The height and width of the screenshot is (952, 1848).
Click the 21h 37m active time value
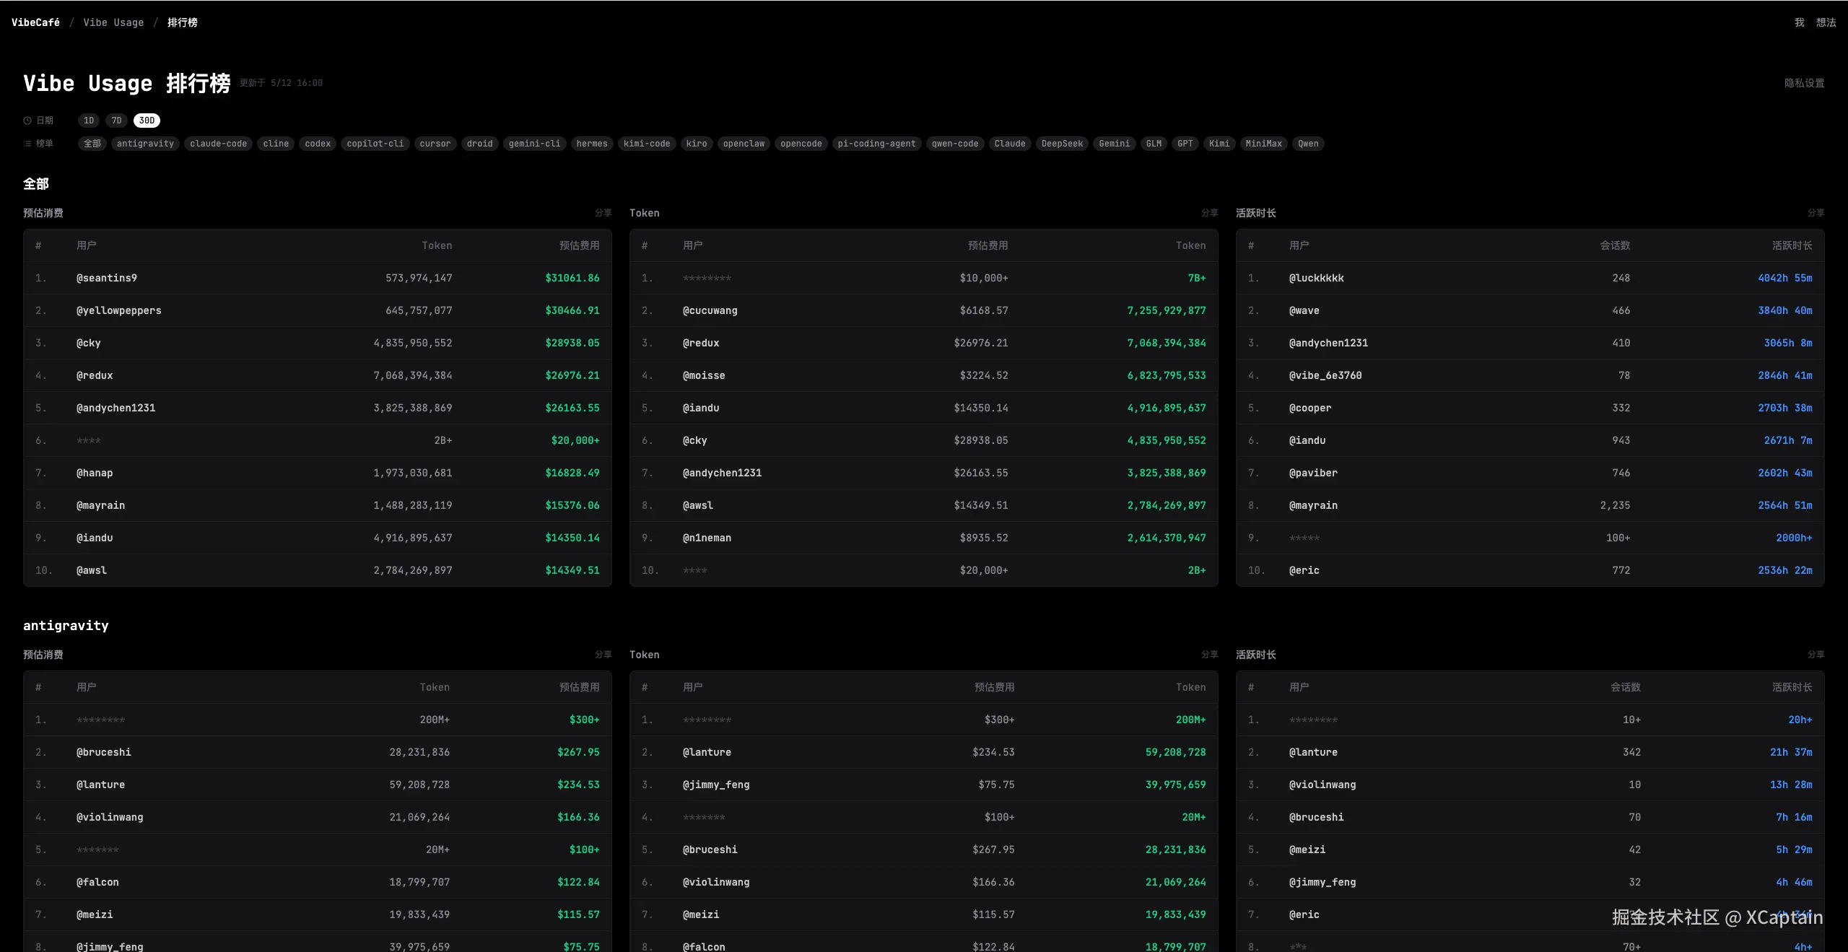coord(1791,752)
